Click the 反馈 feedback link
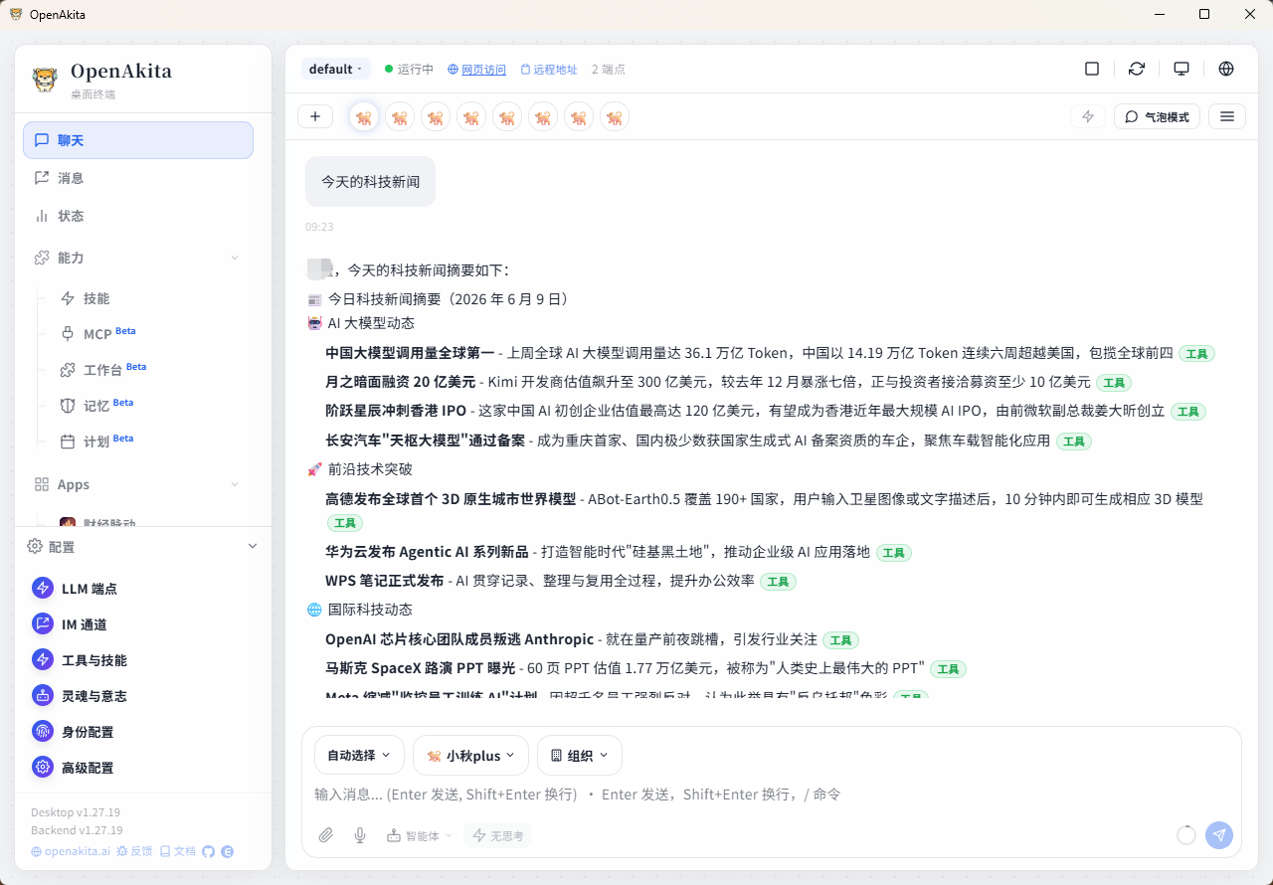1273x885 pixels. tap(135, 852)
